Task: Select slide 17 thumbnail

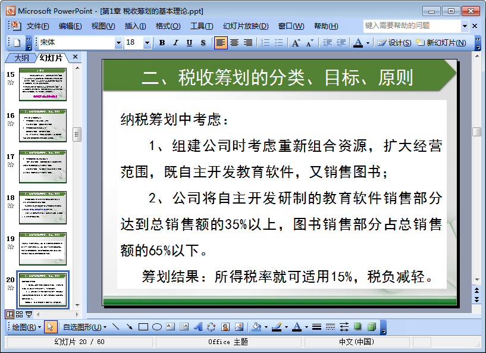Action: (43, 166)
